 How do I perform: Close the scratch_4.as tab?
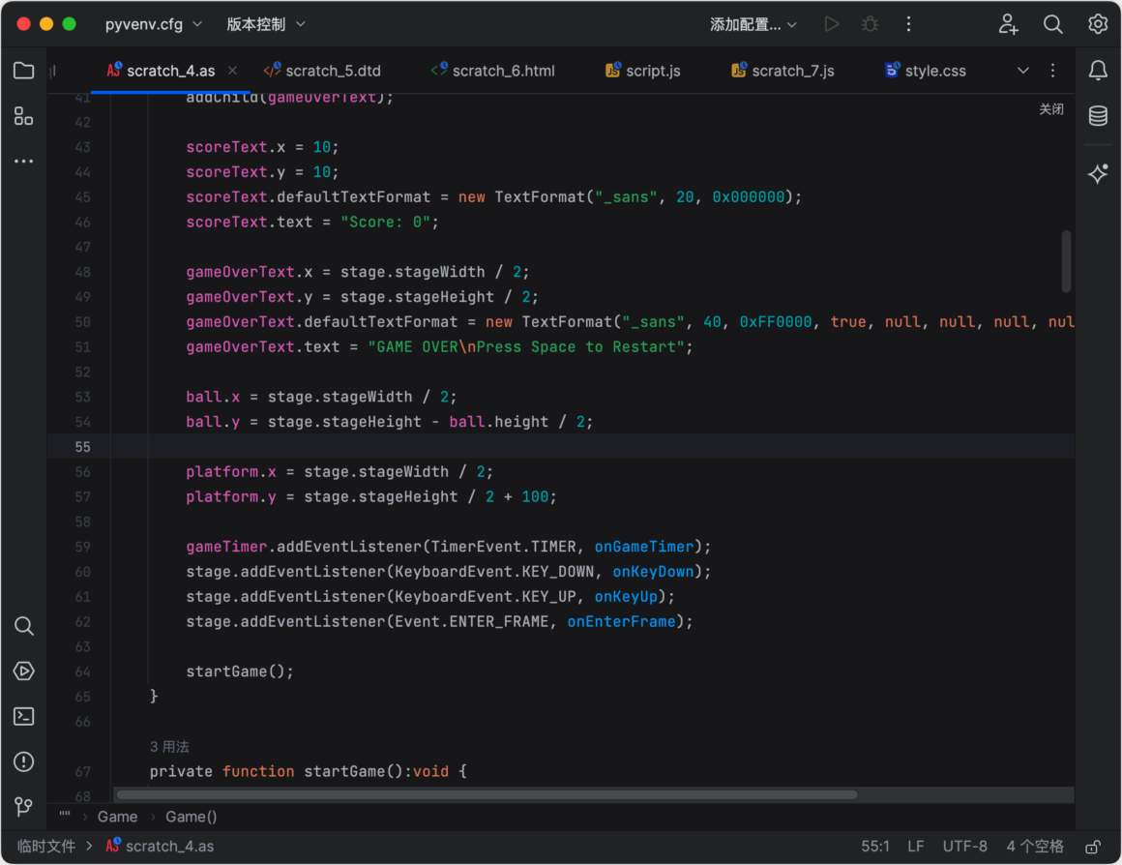[x=232, y=71]
